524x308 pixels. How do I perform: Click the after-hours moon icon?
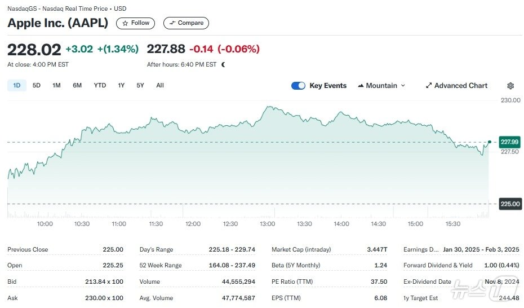click(x=224, y=65)
